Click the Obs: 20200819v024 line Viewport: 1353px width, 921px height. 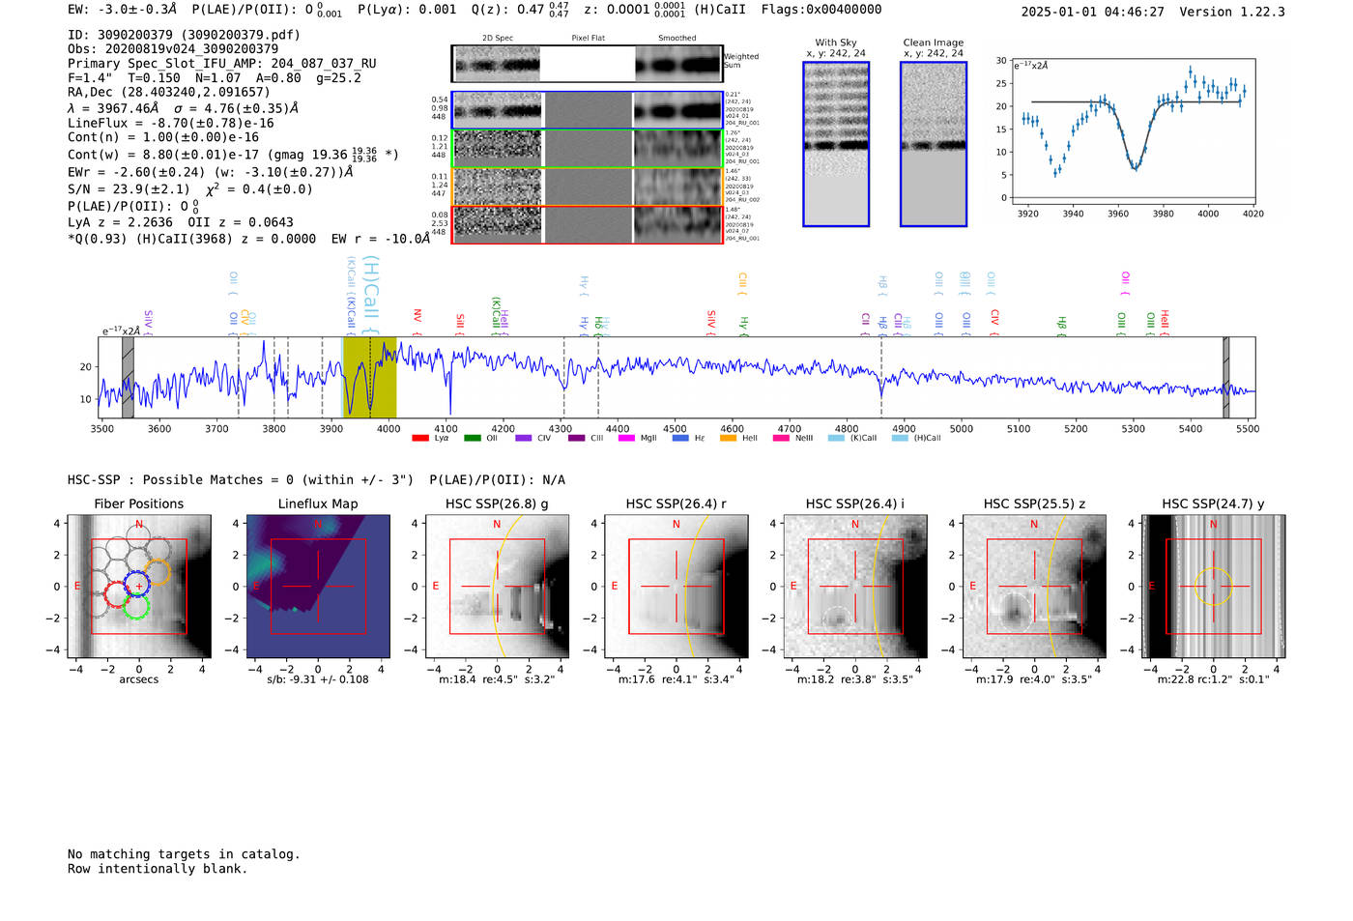click(173, 49)
